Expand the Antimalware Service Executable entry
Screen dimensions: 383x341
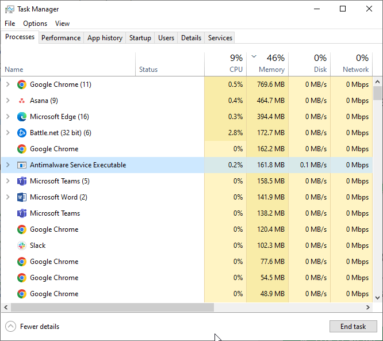tap(8, 165)
